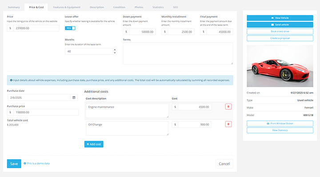Click the red Ferrari vehicle photo
The width and height of the screenshot is (320, 177).
pyautogui.click(x=280, y=66)
